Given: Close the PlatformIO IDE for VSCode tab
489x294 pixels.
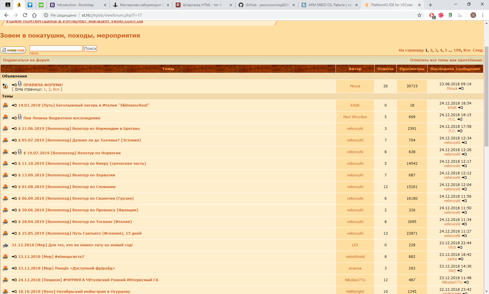Looking at the screenshot, I should click(x=419, y=5).
